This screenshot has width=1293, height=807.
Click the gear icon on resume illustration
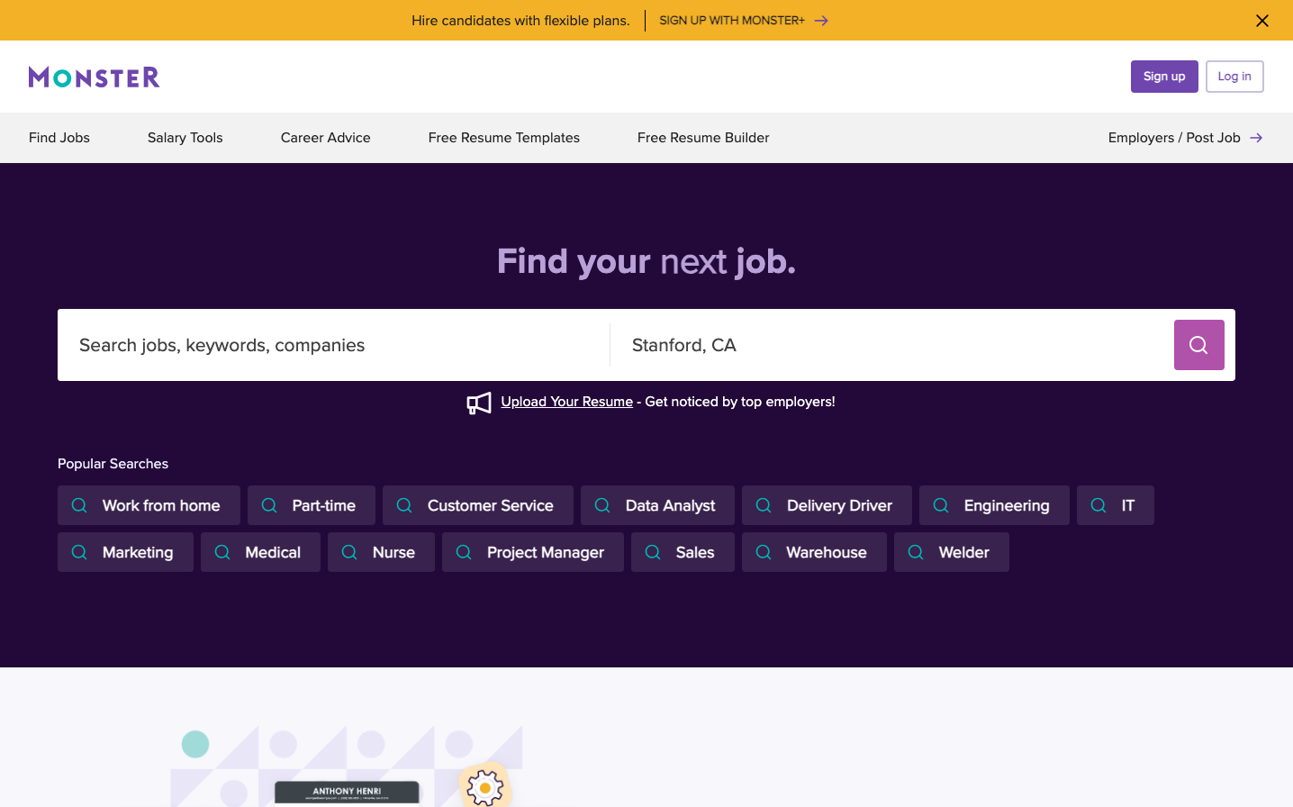tap(484, 787)
